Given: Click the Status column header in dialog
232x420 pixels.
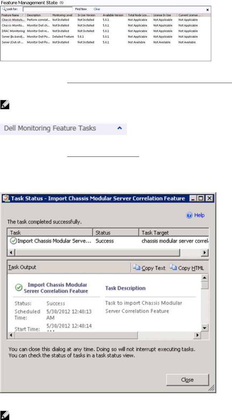Looking at the screenshot, I should [116, 233].
